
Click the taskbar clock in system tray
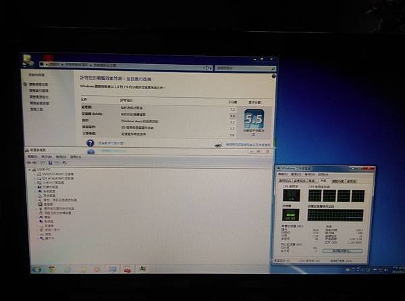click(x=398, y=270)
